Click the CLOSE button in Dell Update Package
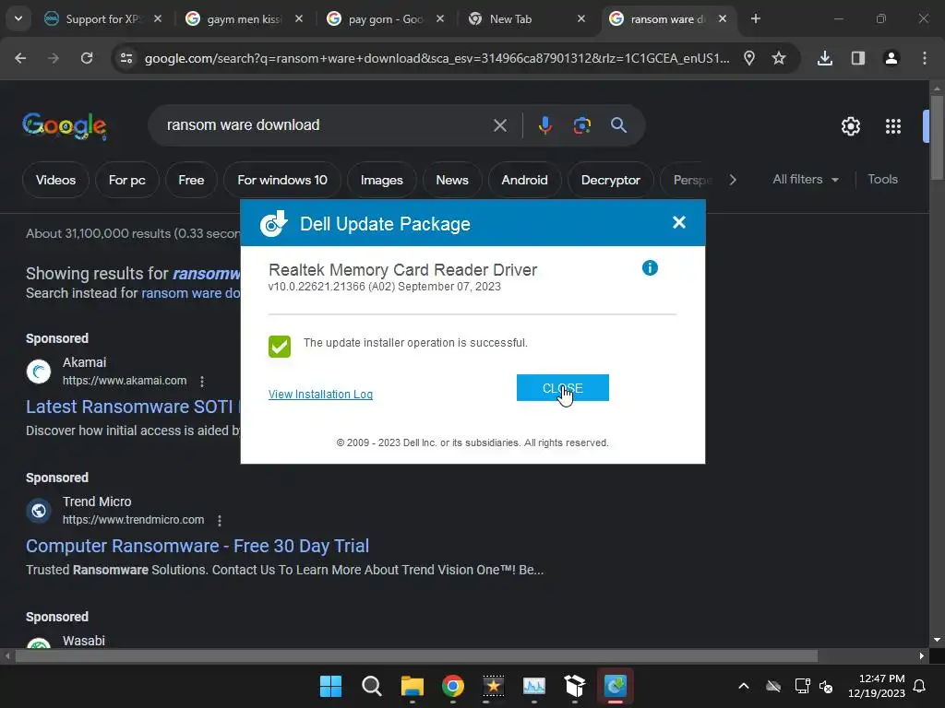This screenshot has height=708, width=945. (562, 388)
